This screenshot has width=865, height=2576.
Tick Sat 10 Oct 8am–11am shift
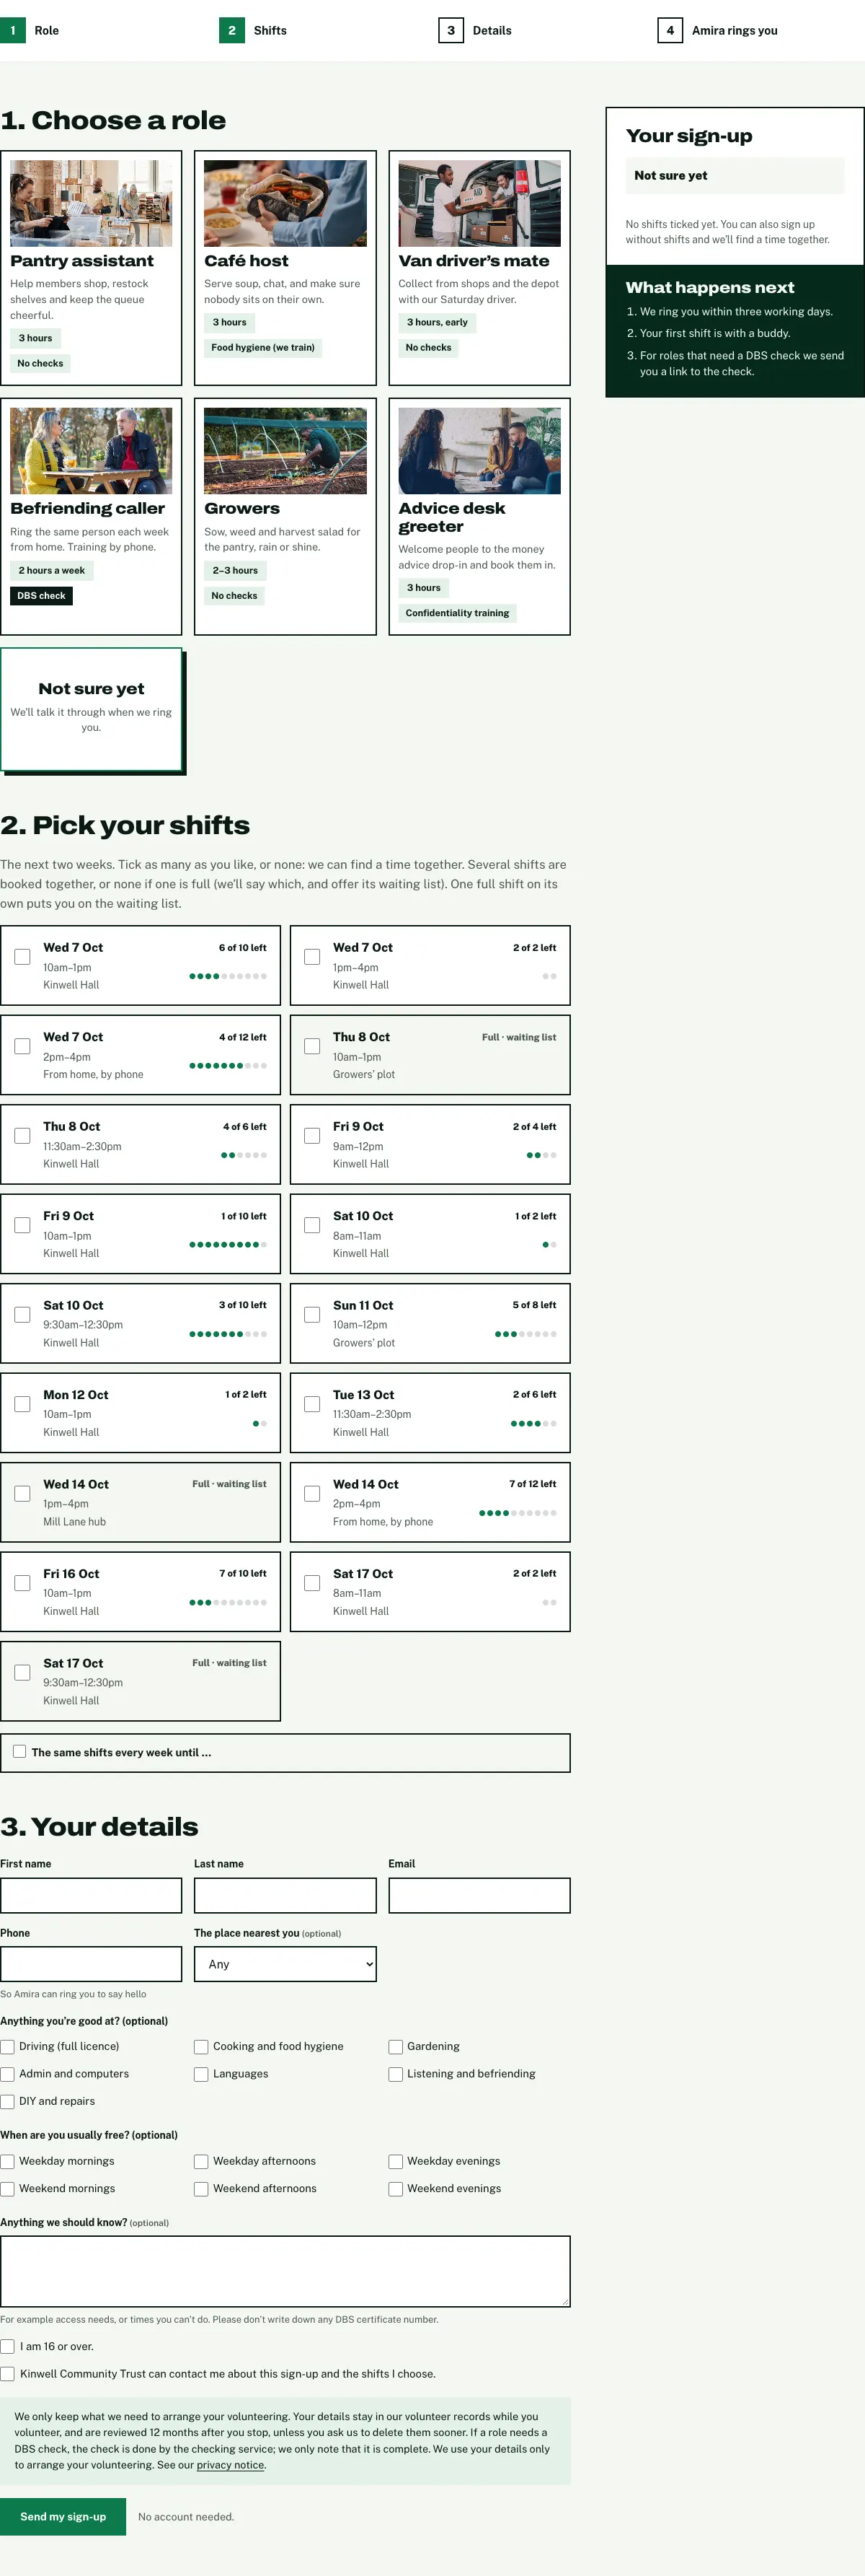pos(311,1225)
